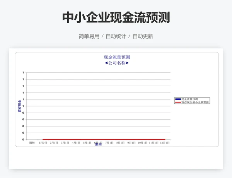Click x-axis label 11月1日

[154, 143]
